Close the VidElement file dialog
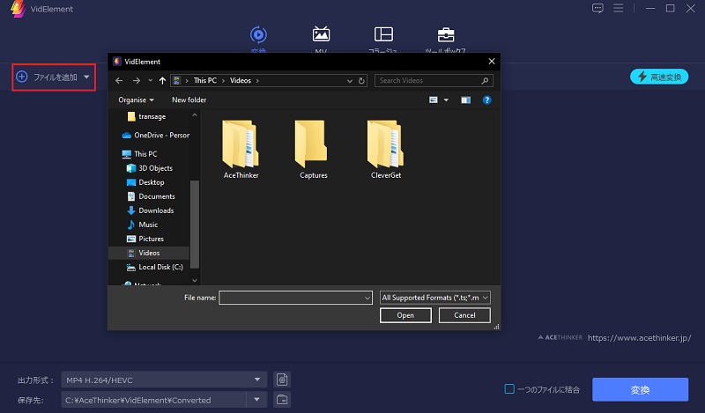 492,61
